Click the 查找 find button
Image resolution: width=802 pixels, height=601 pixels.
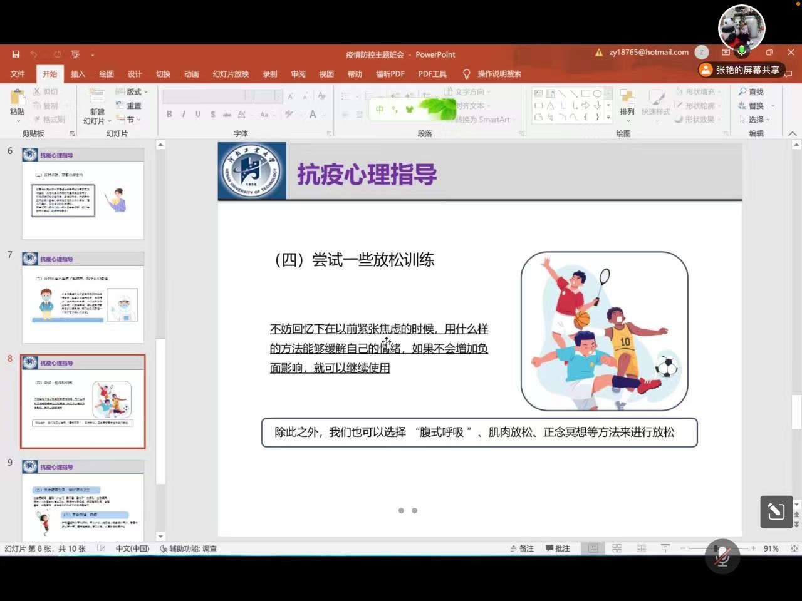coord(751,92)
